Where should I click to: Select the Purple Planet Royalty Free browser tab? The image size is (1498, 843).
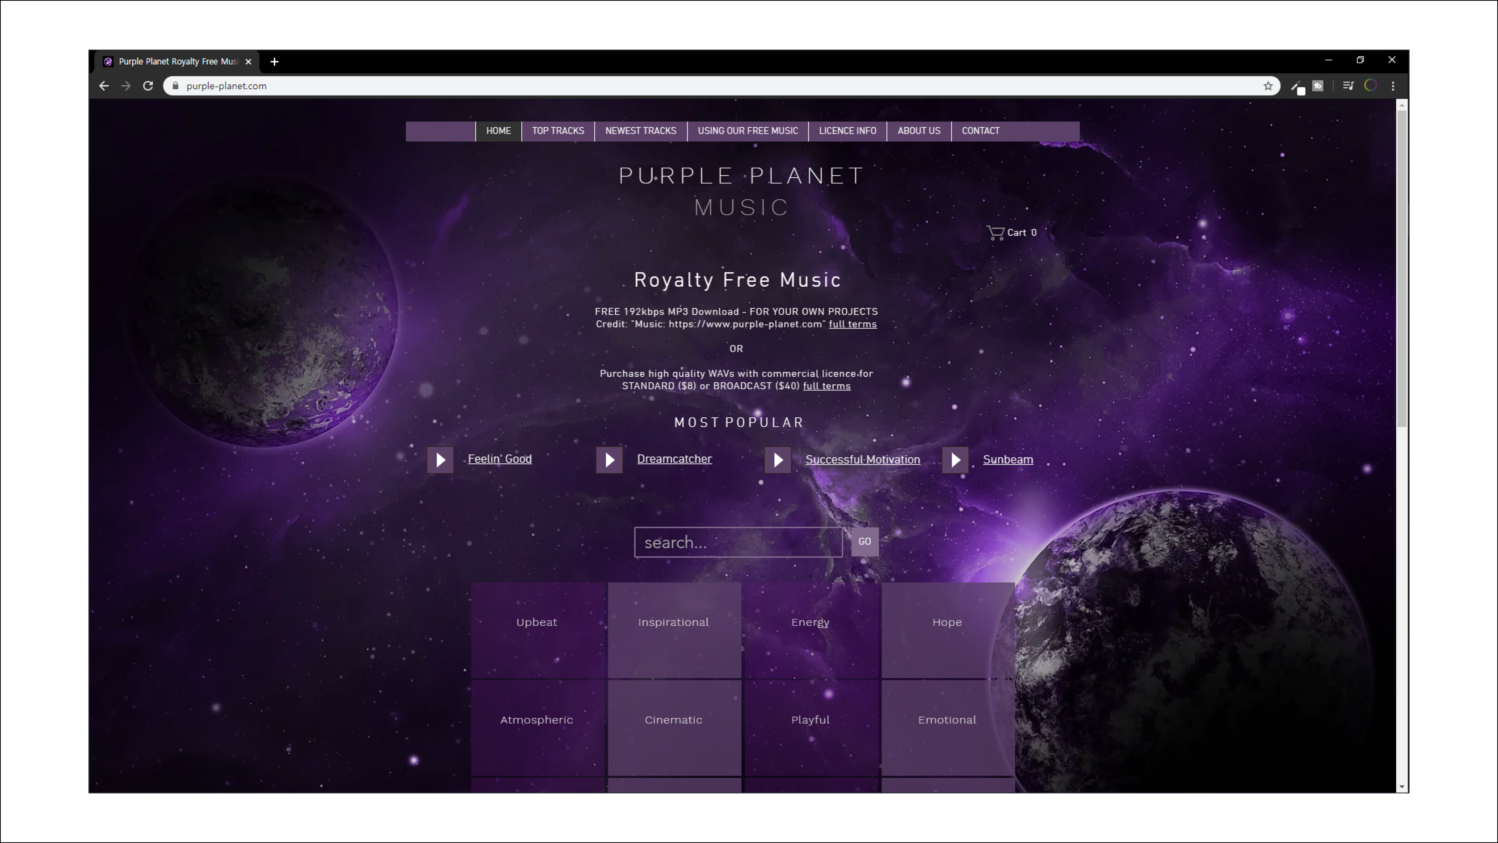point(178,62)
